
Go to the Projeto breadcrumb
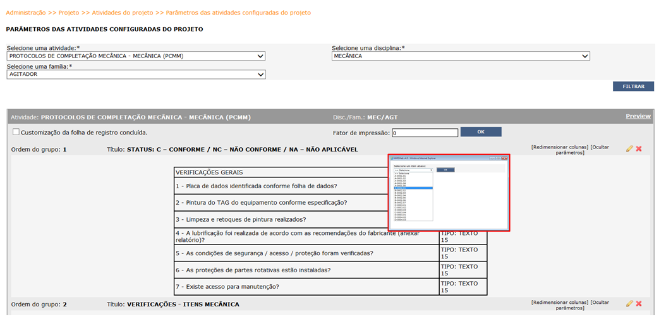click(69, 13)
